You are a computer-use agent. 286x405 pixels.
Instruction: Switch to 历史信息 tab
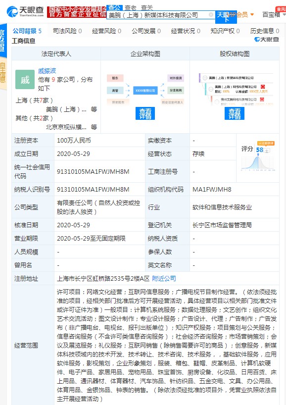click(265, 31)
